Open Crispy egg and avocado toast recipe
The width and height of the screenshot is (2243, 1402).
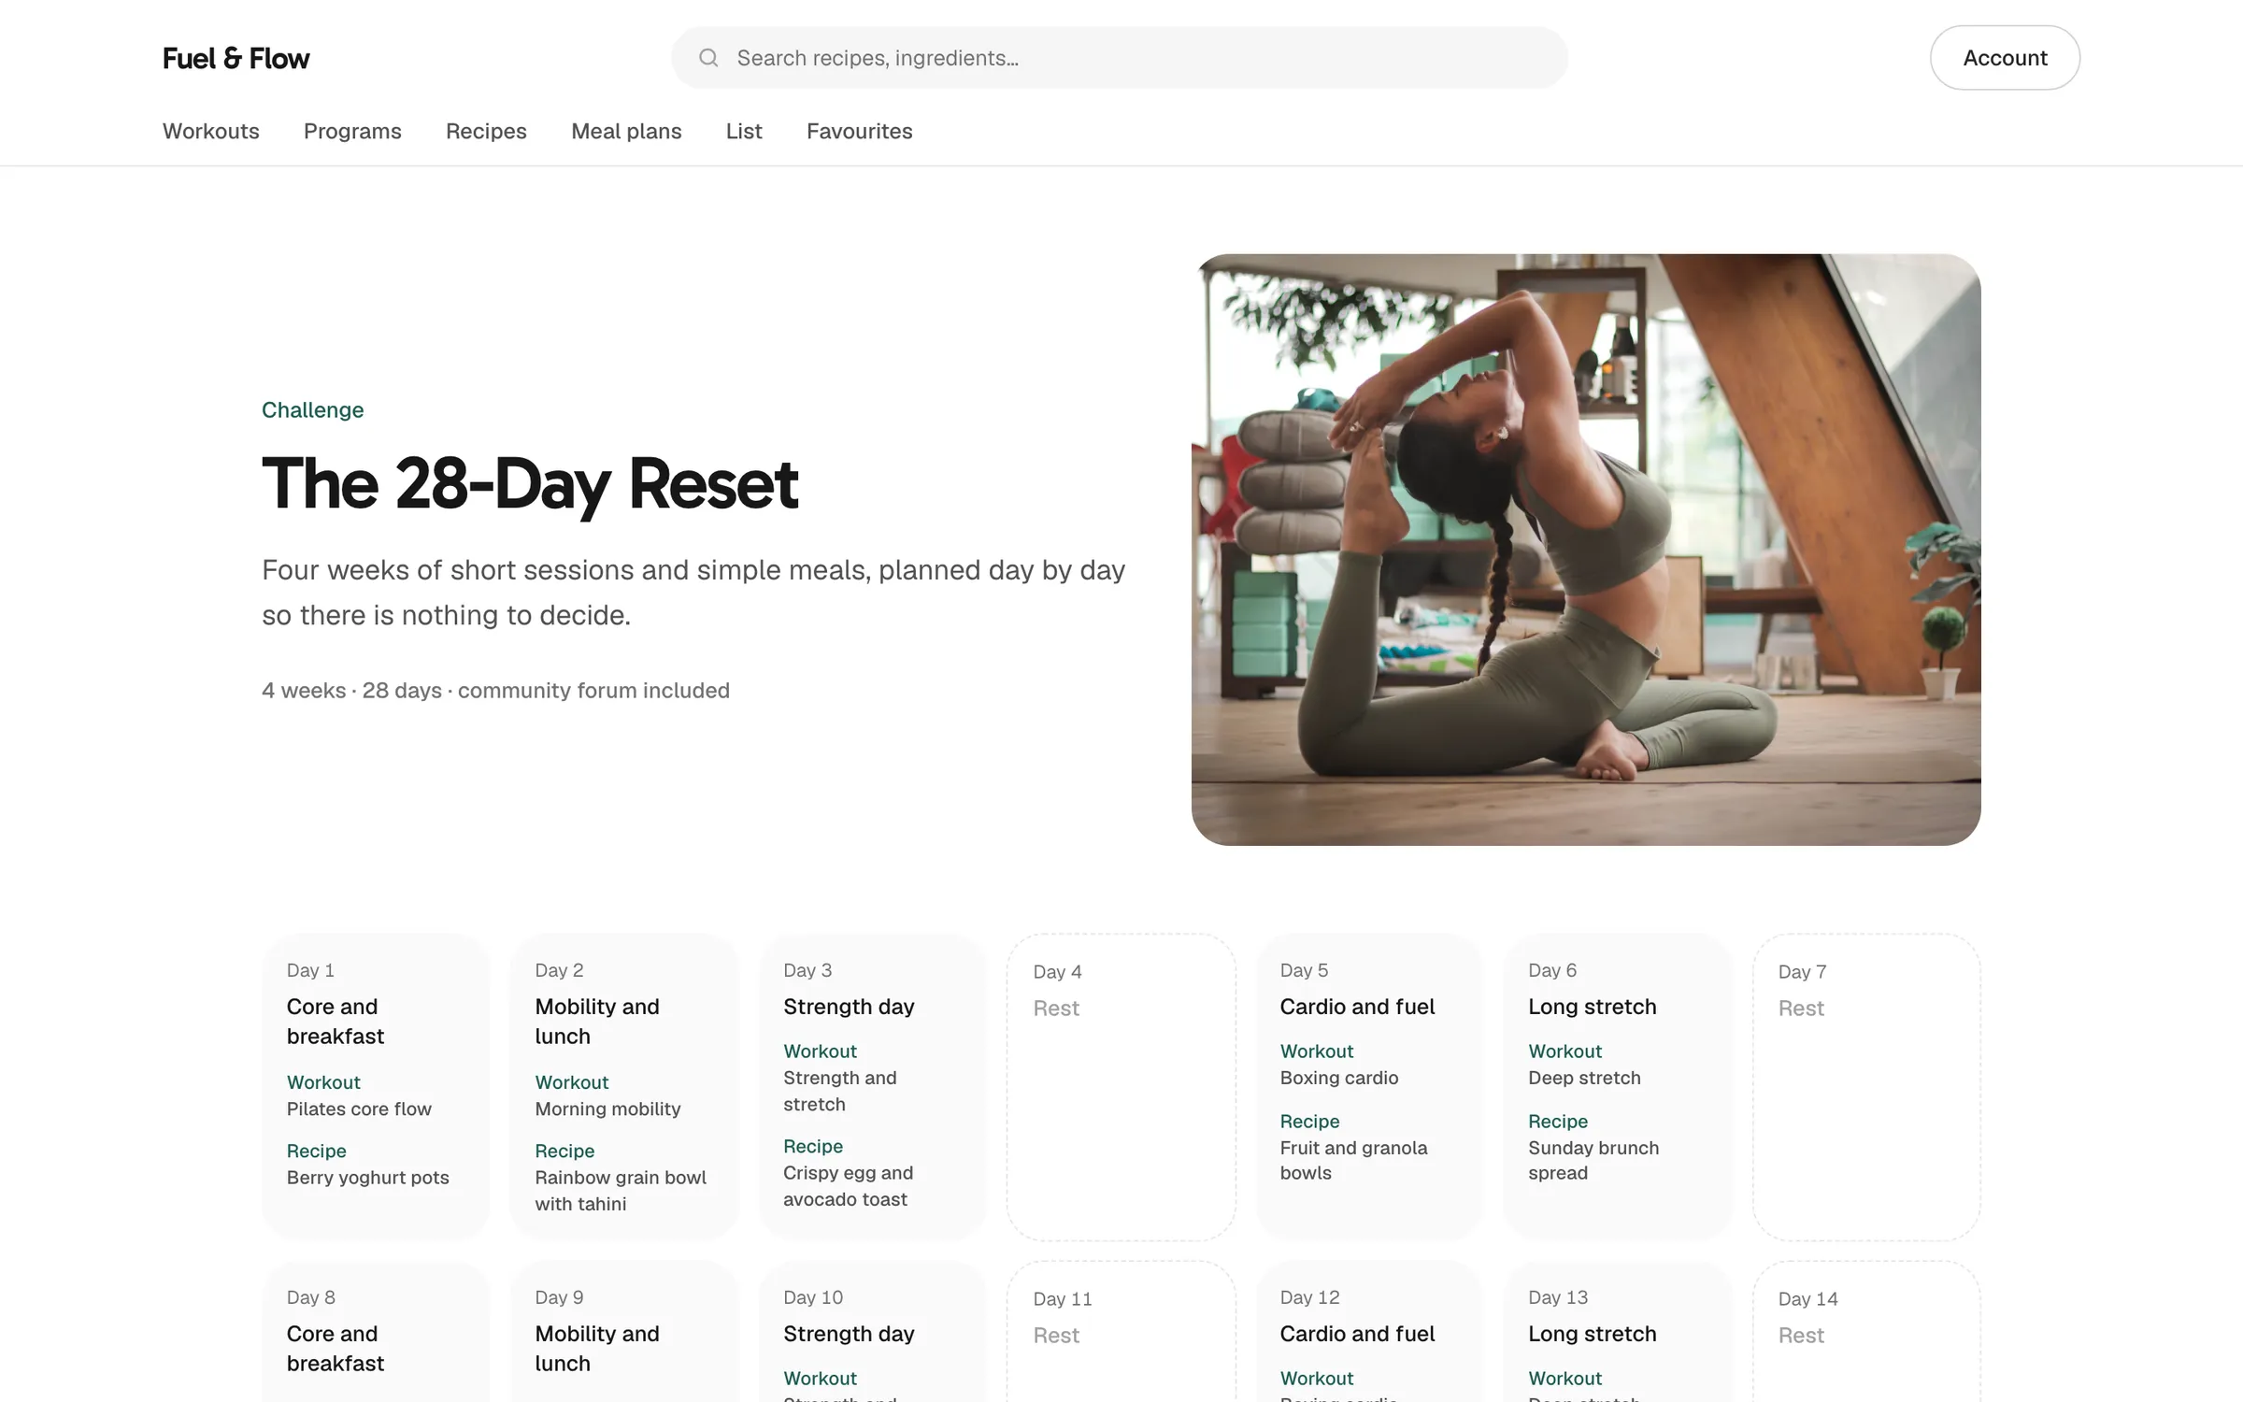click(x=848, y=1186)
